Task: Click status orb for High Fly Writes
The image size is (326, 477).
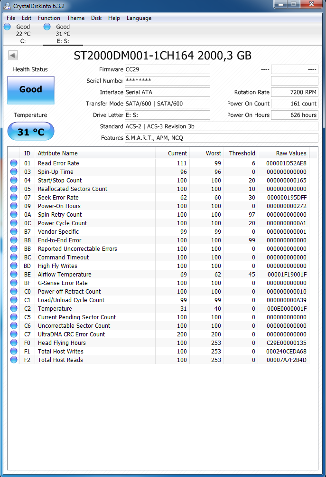Action: [x=14, y=266]
